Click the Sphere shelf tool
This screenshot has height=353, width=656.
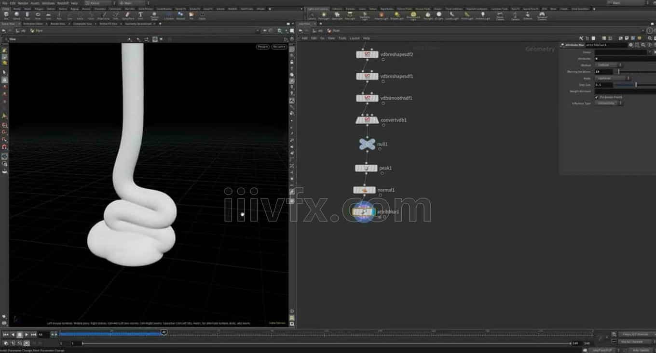click(17, 15)
